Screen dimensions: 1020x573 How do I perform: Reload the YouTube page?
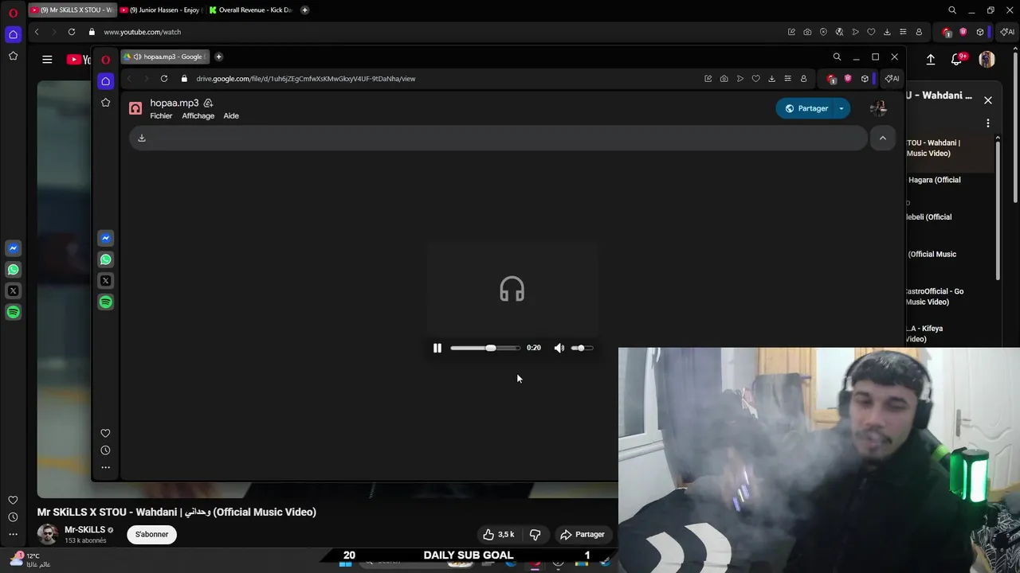[72, 32]
